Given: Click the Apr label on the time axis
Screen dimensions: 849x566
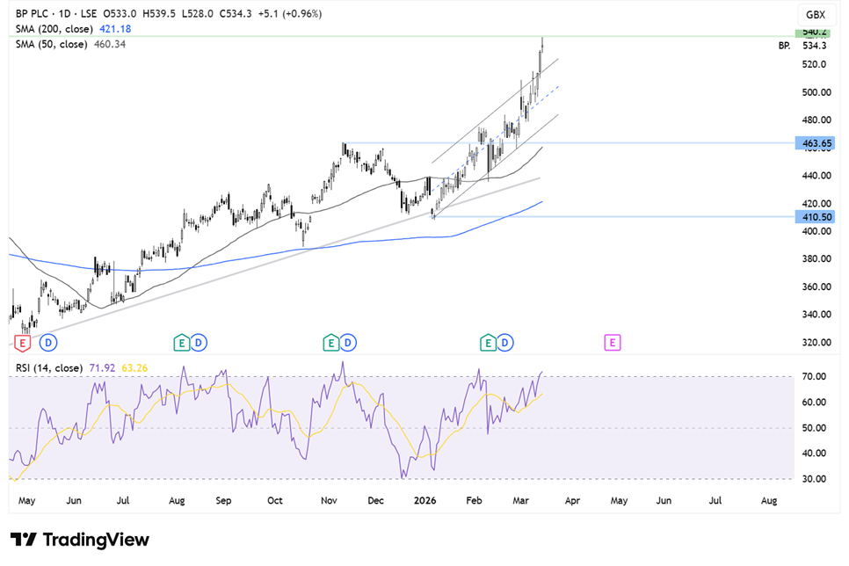Looking at the screenshot, I should click(572, 500).
